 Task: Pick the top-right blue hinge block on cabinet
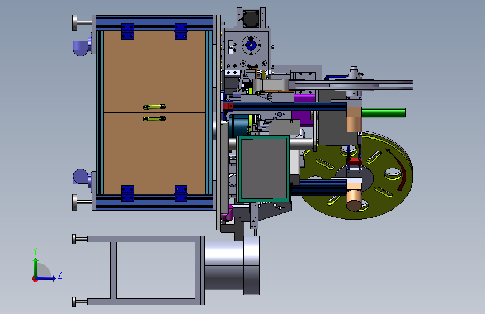pos(181,31)
